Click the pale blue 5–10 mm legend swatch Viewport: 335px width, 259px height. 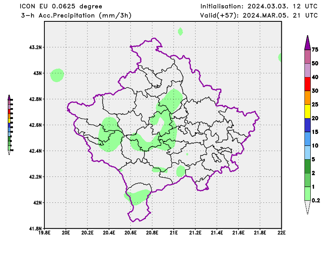click(x=307, y=153)
